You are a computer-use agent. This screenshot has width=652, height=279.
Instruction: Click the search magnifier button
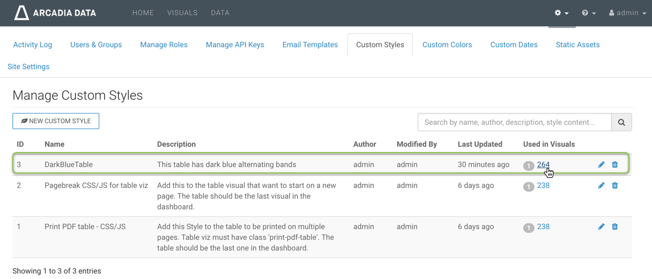pyautogui.click(x=621, y=122)
